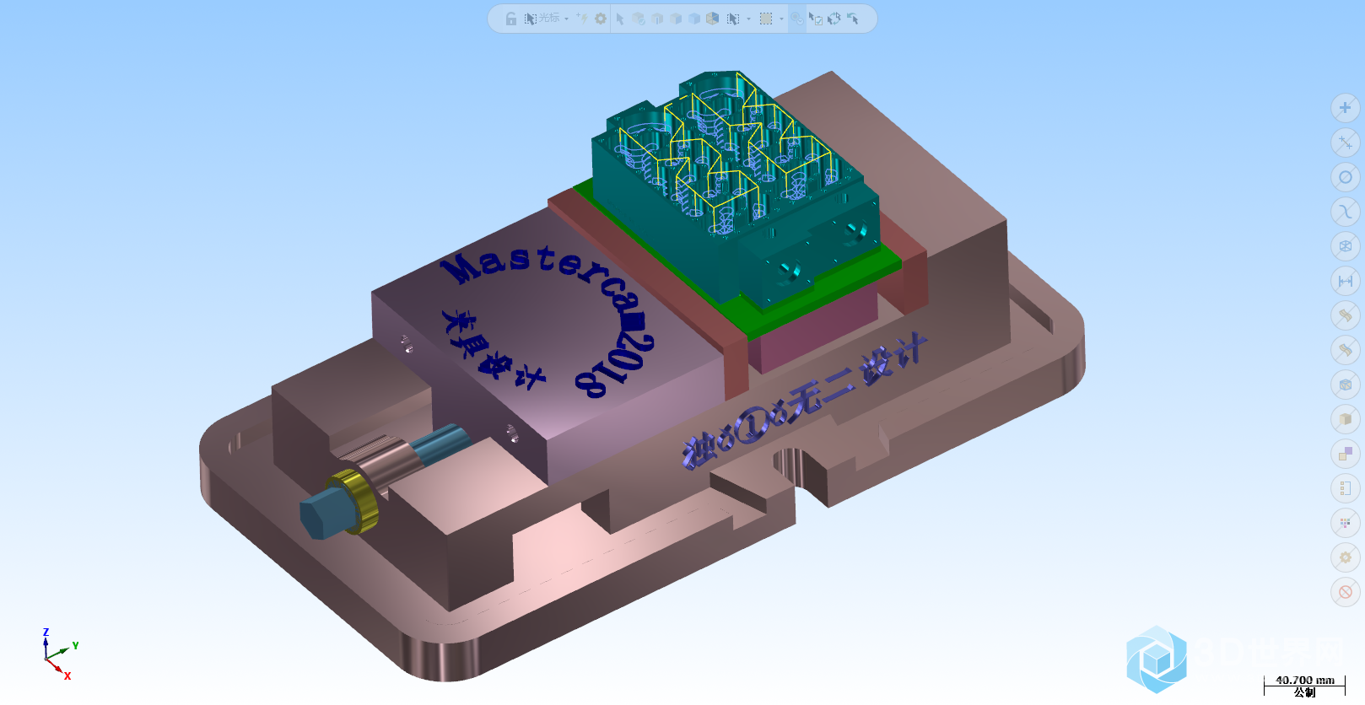Activate solid body selection blue cube
Image resolution: width=1365 pixels, height=705 pixels.
(x=694, y=19)
